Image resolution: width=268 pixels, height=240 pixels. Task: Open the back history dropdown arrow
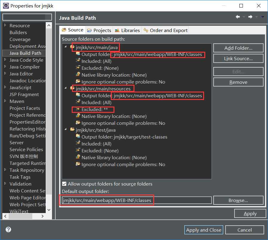(244, 17)
